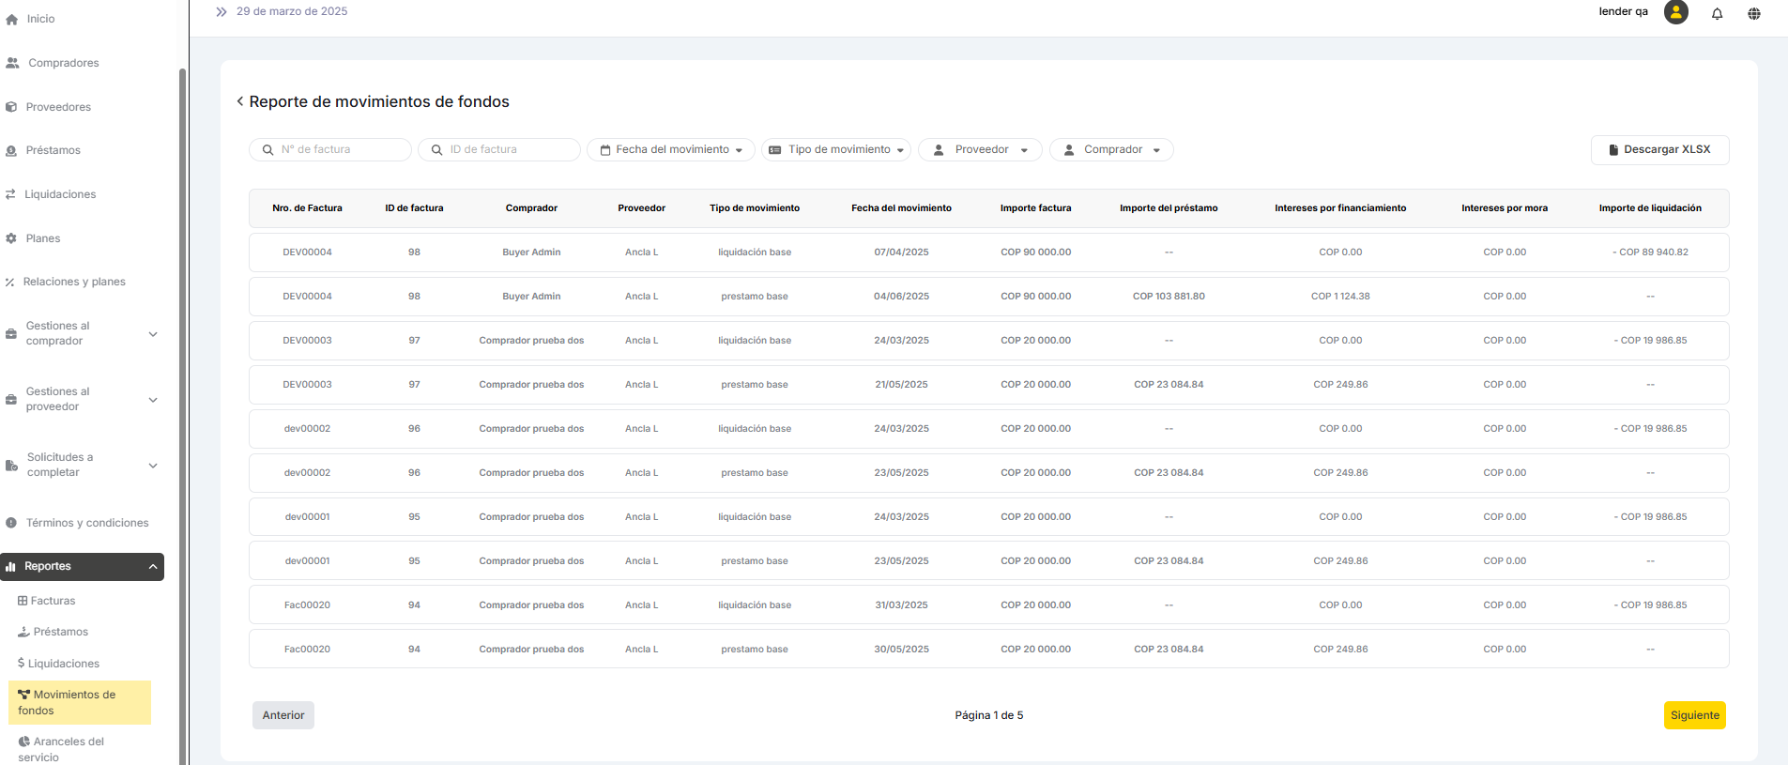Expand Gestiones al comprador menu

[81, 334]
